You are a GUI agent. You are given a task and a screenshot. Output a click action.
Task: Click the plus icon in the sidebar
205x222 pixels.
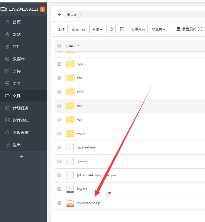coord(22,156)
